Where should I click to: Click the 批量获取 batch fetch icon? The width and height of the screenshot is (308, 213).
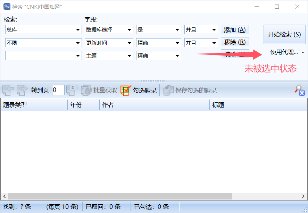click(x=86, y=90)
